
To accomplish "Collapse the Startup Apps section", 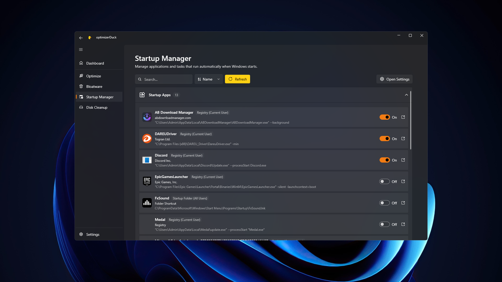I will (406, 95).
